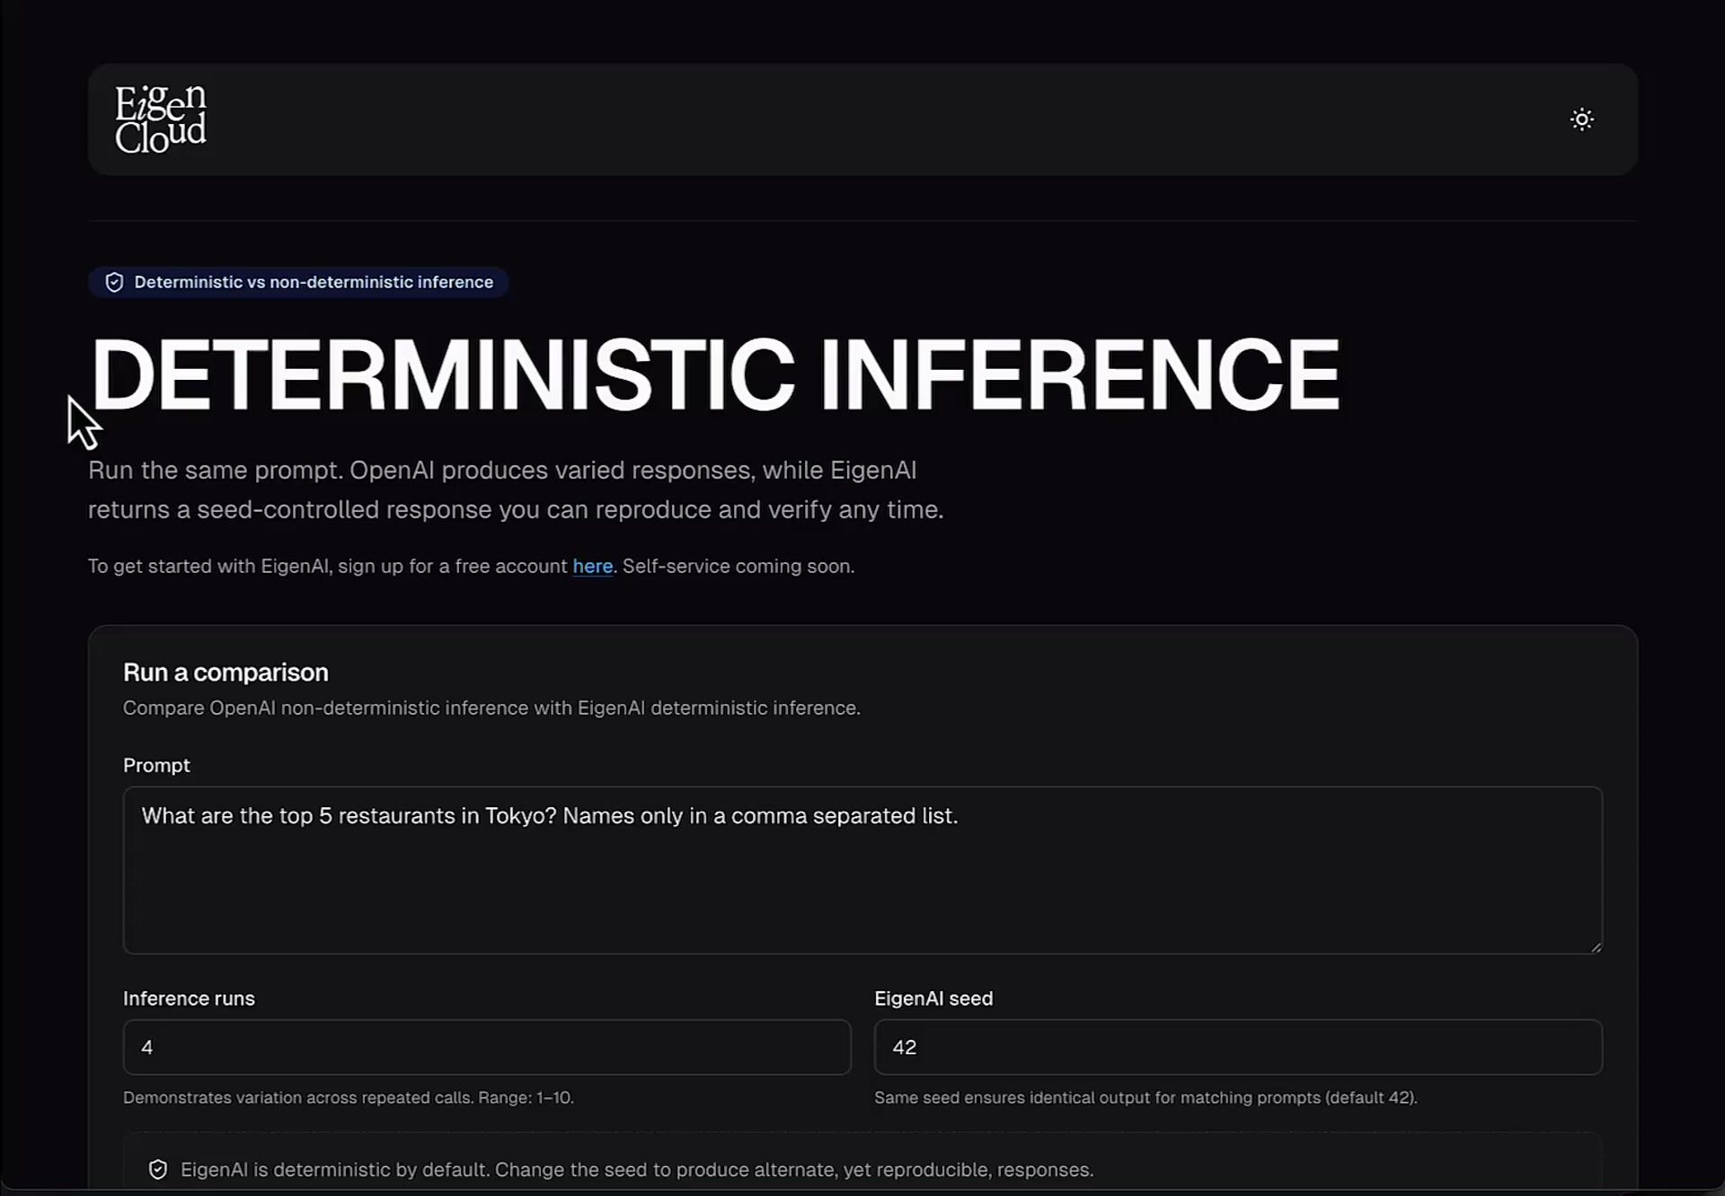The image size is (1725, 1196).
Task: Click the shield icon beside 'EigenAI is deterministic by default'
Action: (158, 1169)
